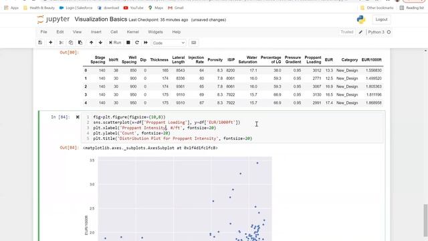Cut selected cells with scissors icon
This screenshot has height=241, width=428.
pos(61,43)
